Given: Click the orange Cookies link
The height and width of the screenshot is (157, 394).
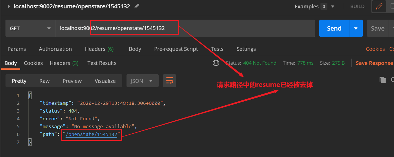Looking at the screenshot, I should click(375, 49).
